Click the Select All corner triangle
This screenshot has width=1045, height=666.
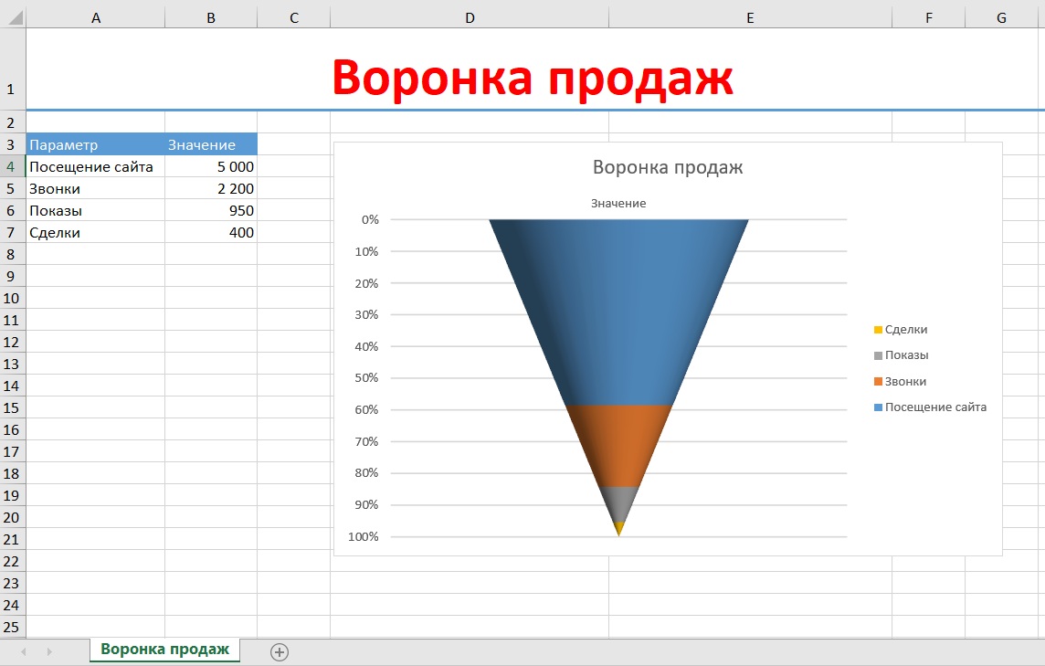coord(16,17)
